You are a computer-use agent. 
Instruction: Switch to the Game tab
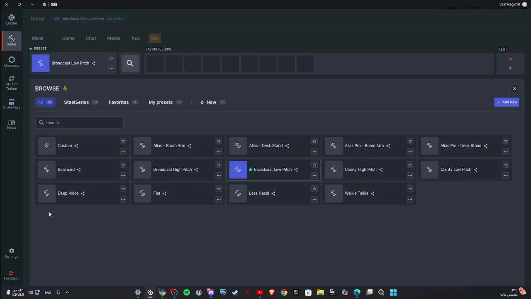(x=68, y=38)
